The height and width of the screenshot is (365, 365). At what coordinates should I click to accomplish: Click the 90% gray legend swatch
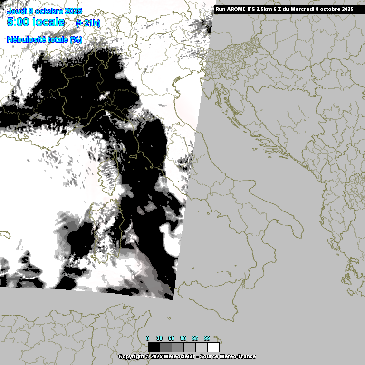(x=189, y=347)
